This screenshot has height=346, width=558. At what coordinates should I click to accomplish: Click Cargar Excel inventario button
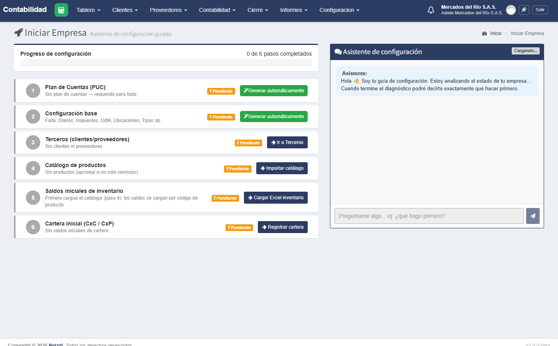276,198
